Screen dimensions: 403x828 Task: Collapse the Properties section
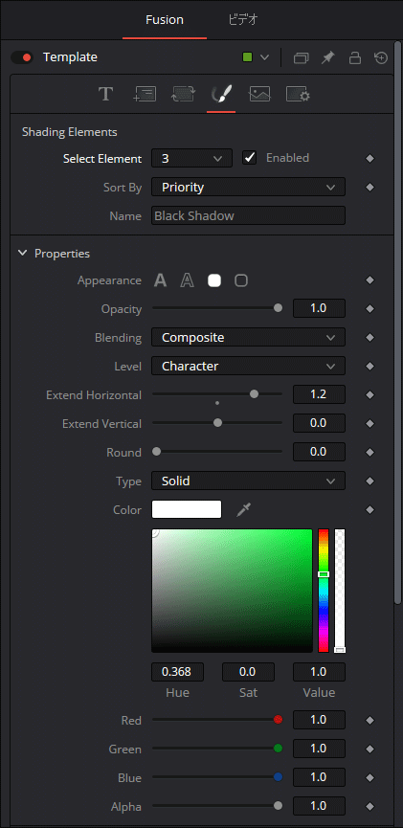[x=22, y=253]
